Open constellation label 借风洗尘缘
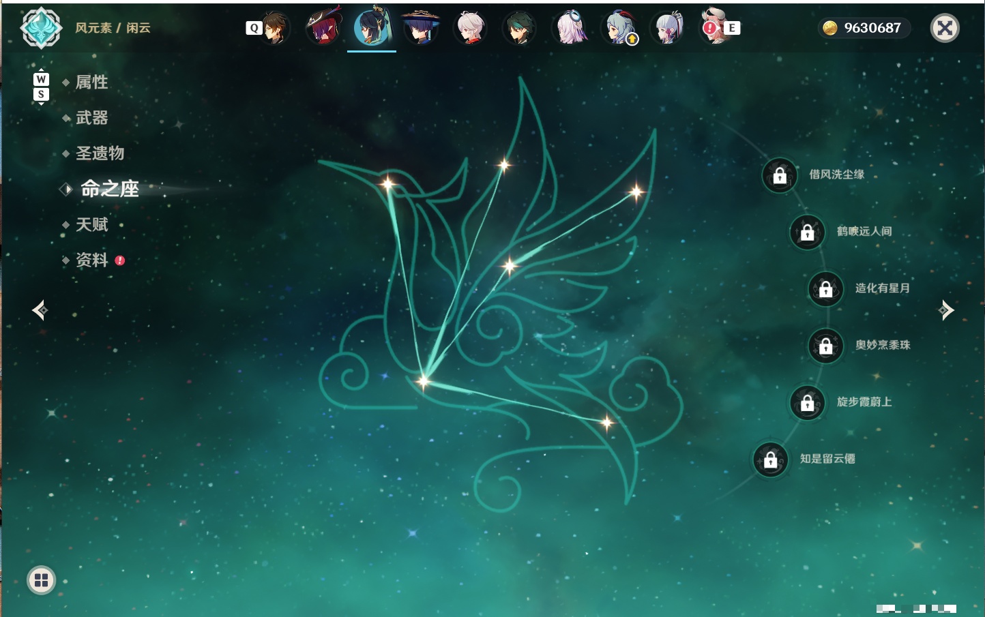This screenshot has height=617, width=985. pyautogui.click(x=837, y=175)
